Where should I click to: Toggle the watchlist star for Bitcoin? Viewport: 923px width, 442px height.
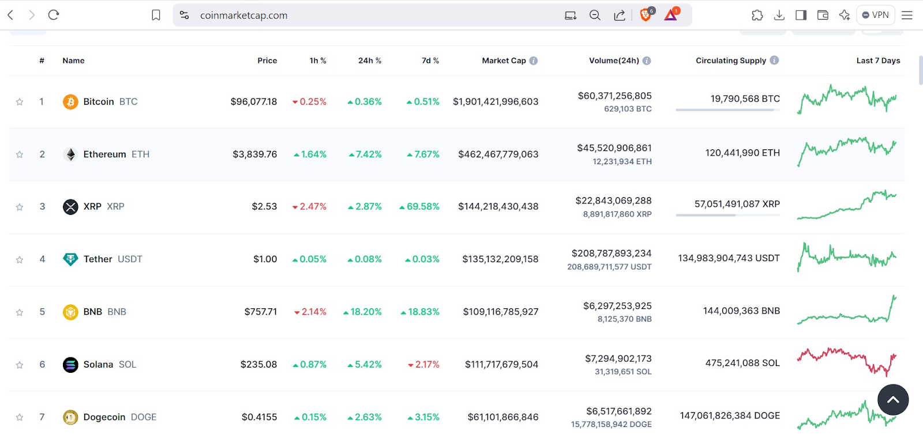pyautogui.click(x=20, y=102)
